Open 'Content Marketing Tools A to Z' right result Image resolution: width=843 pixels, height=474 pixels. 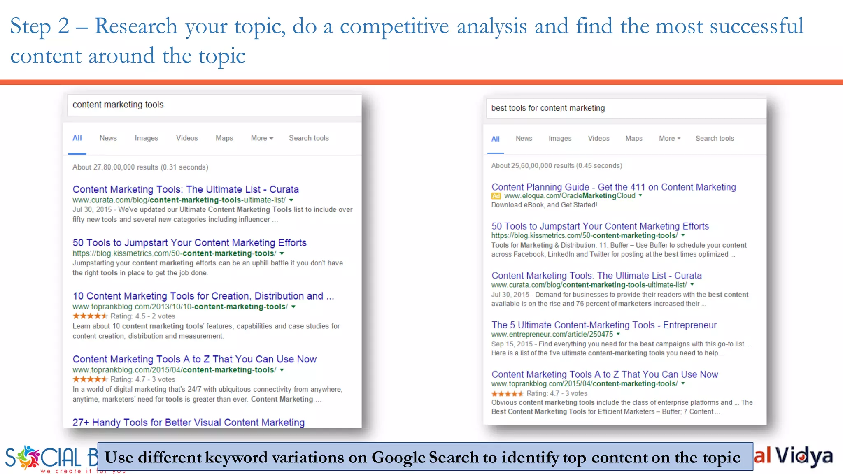tap(605, 374)
